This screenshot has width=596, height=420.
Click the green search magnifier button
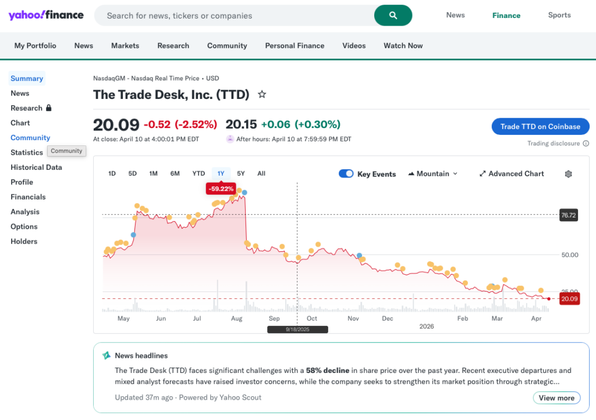393,16
